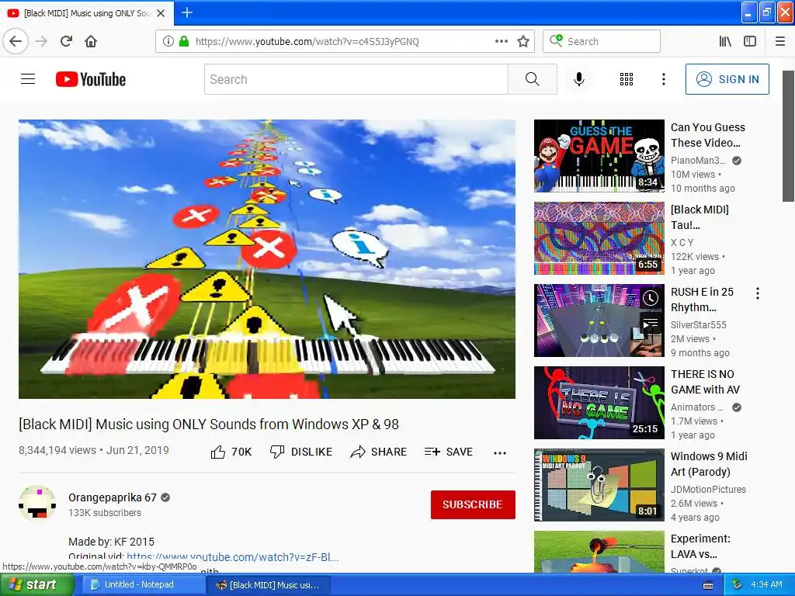
Task: Open the original vid link in description
Action: [x=233, y=557]
